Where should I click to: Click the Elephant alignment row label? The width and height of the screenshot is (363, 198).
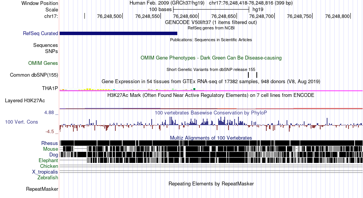49,160
